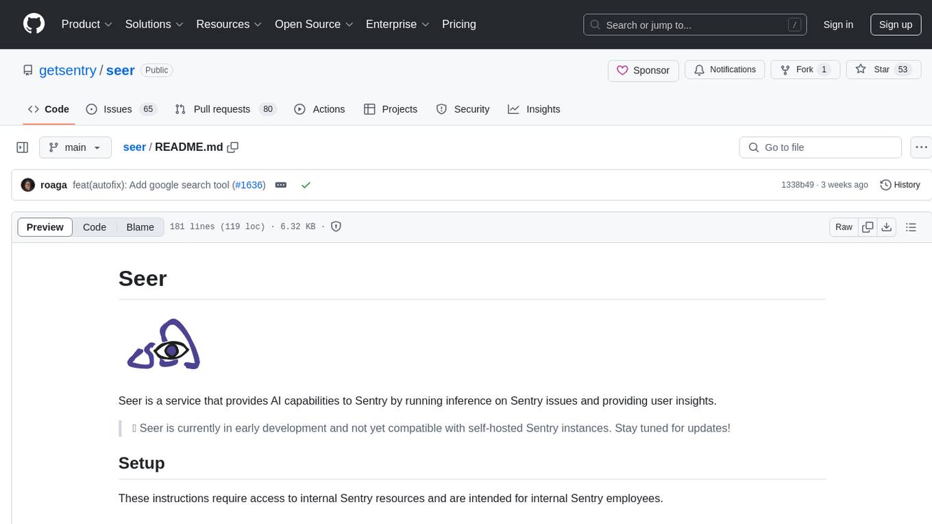Switch to the Security tab

click(463, 109)
